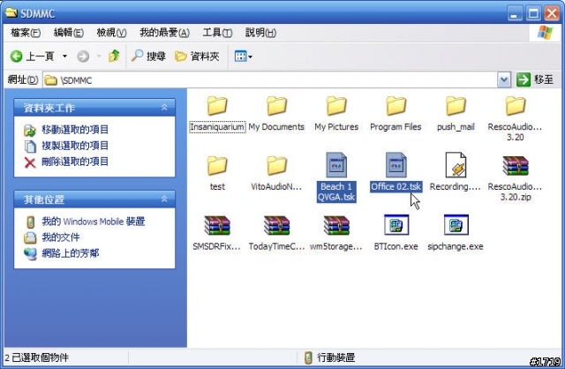Click the Office 02.tsk file icon
This screenshot has width=565, height=369.
(396, 165)
